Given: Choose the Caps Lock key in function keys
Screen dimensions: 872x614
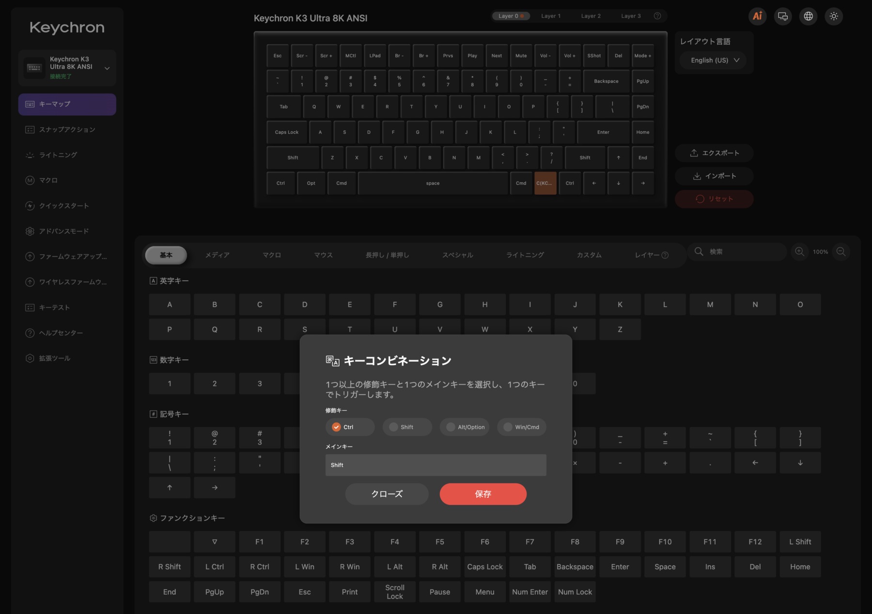Looking at the screenshot, I should [485, 567].
